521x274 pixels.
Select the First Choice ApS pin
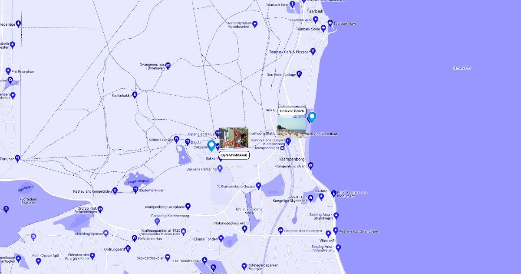pyautogui.click(x=39, y=261)
